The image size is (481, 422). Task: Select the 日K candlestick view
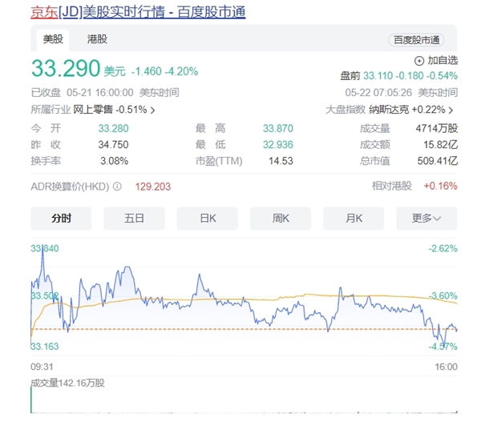pos(208,218)
